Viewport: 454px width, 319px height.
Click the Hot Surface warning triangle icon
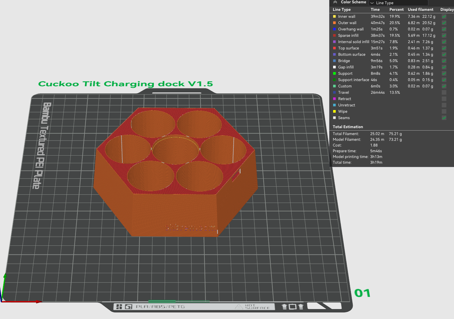[x=239, y=307]
